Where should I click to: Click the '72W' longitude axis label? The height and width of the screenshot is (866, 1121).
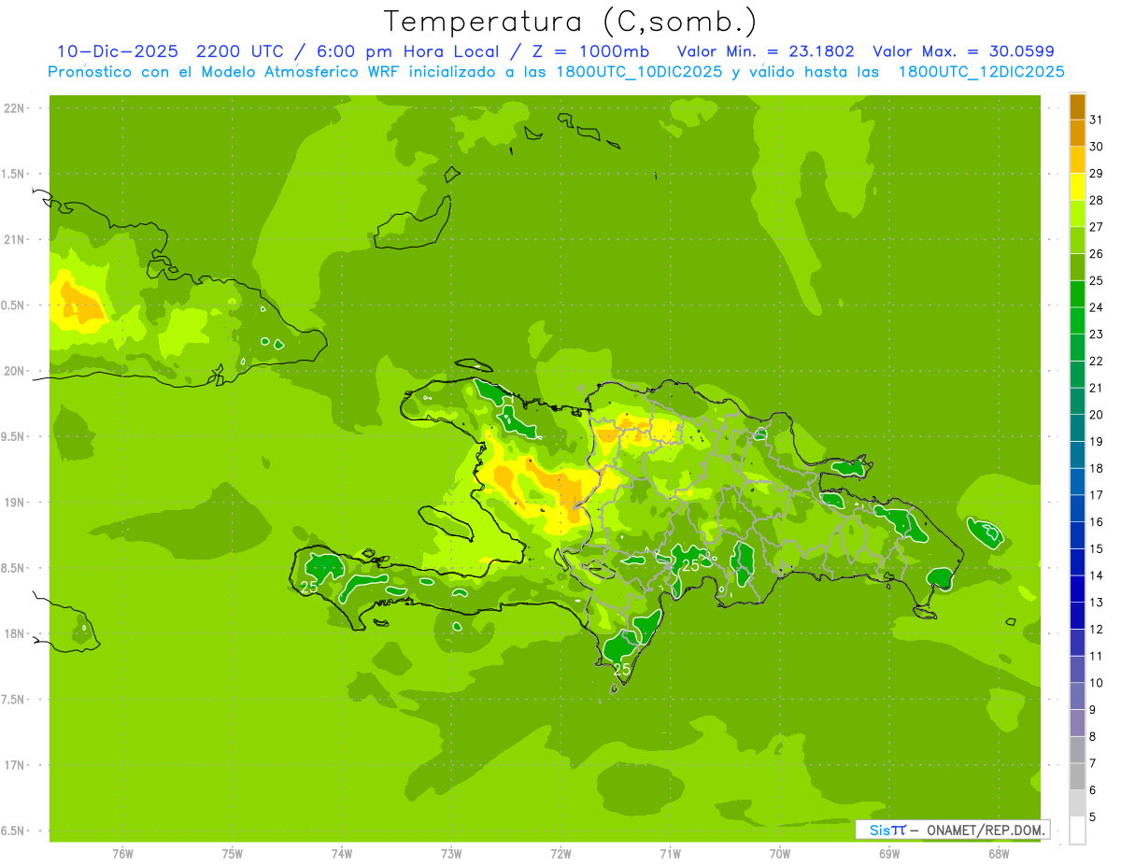[x=560, y=853]
